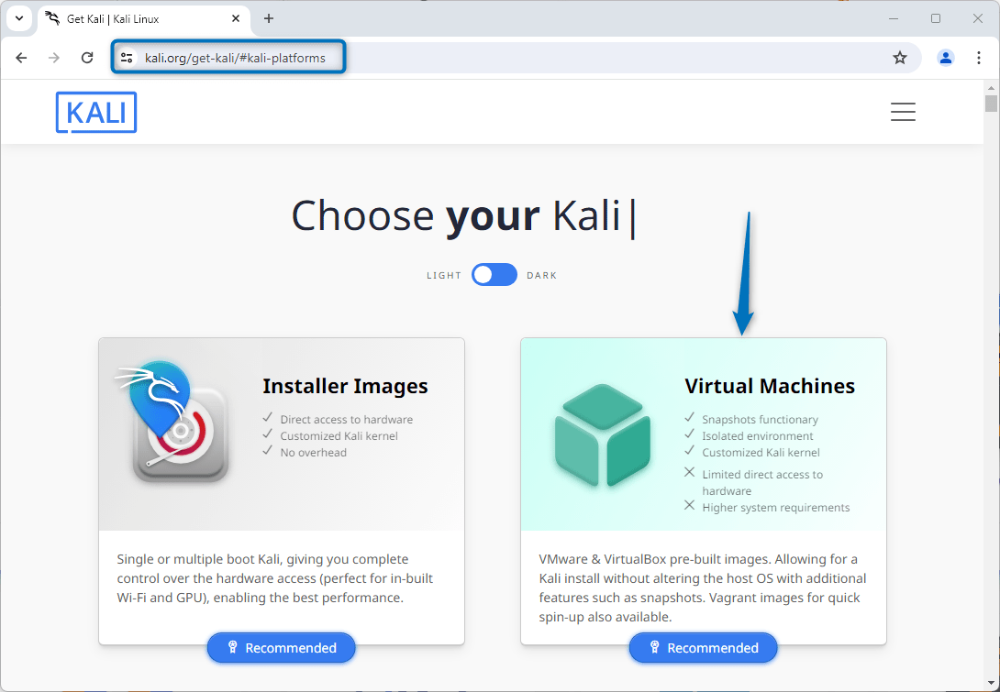Open the tab search chevron
This screenshot has height=692, width=1000.
click(19, 17)
